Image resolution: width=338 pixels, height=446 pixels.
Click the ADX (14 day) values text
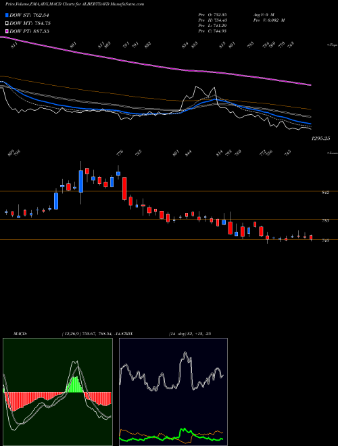189,334
